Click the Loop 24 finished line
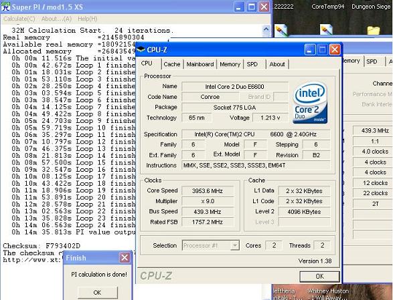The height and width of the screenshot is (300, 393). (74, 225)
